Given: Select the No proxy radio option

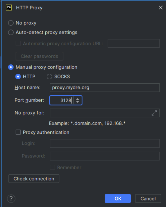Looking at the screenshot, I should (x=11, y=23).
